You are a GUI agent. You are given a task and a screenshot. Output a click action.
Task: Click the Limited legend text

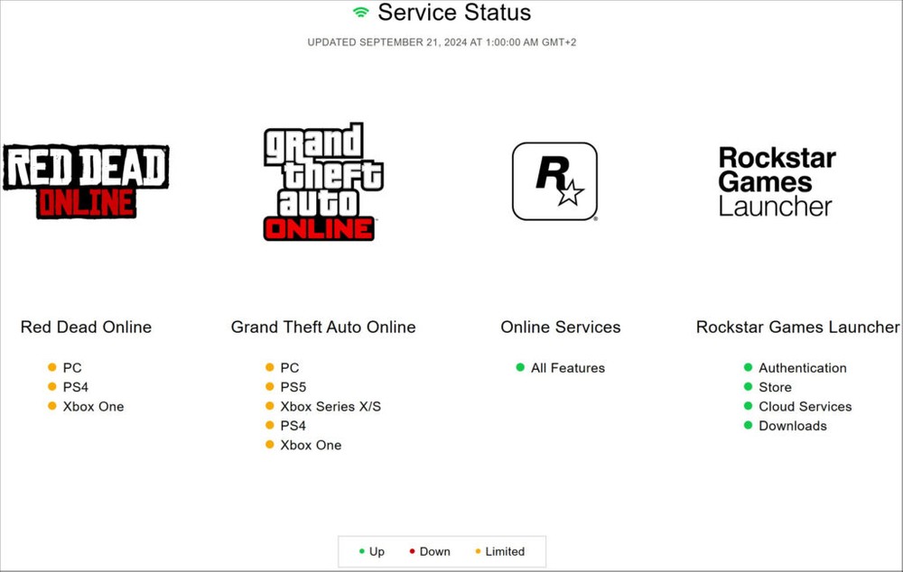[x=505, y=551]
